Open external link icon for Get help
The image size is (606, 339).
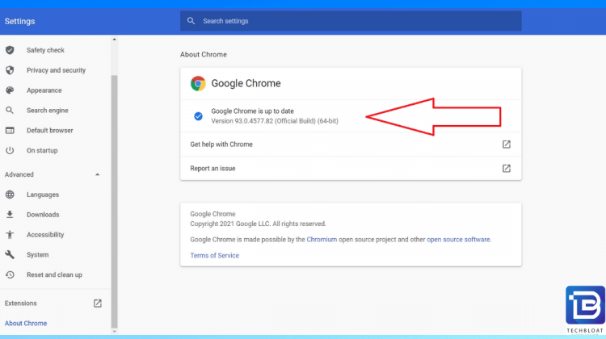click(507, 144)
